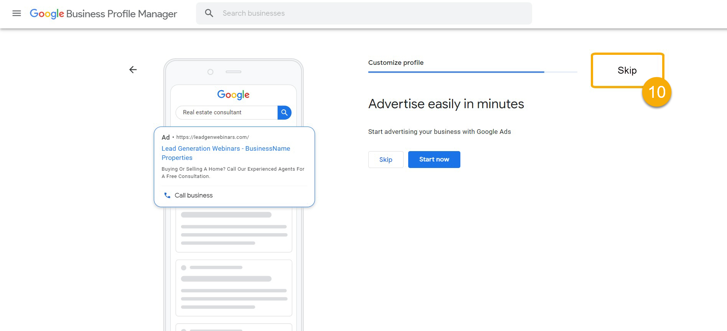The width and height of the screenshot is (727, 331).
Task: Click the Call business phone icon
Action: 167,195
